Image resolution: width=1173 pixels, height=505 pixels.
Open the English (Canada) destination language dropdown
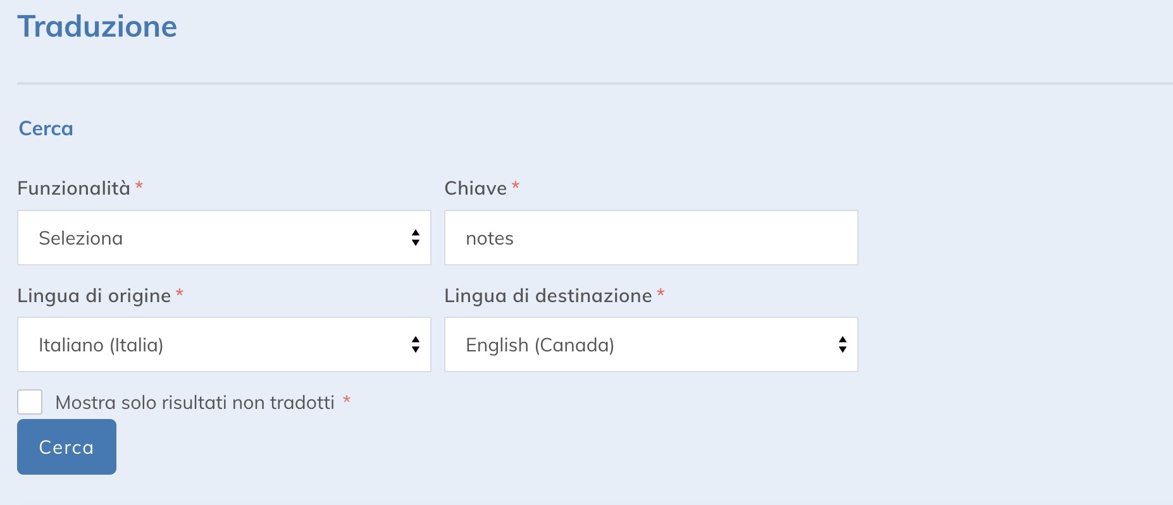(x=651, y=344)
